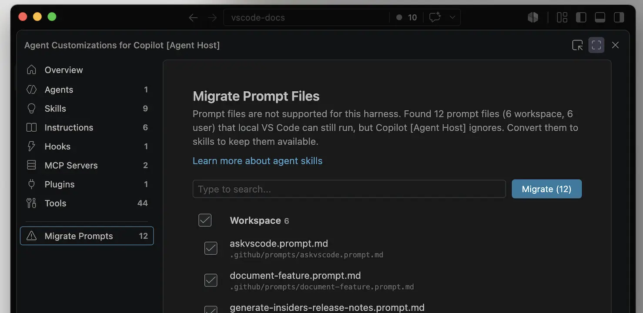This screenshot has width=643, height=313.
Task: Open the Copilot chat sparkle icon
Action: coord(435,17)
